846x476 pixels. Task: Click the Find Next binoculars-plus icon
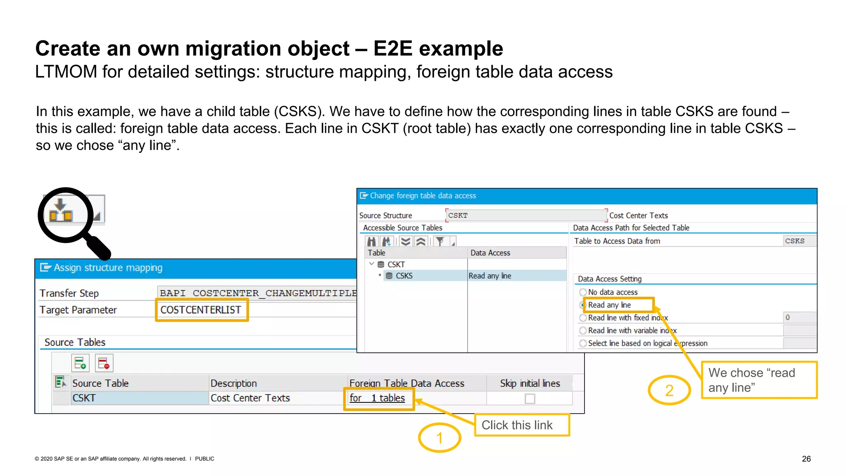coord(387,241)
